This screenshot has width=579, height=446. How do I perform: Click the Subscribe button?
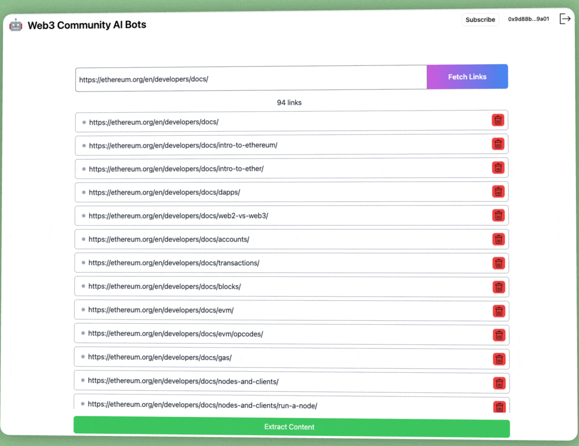(x=480, y=19)
